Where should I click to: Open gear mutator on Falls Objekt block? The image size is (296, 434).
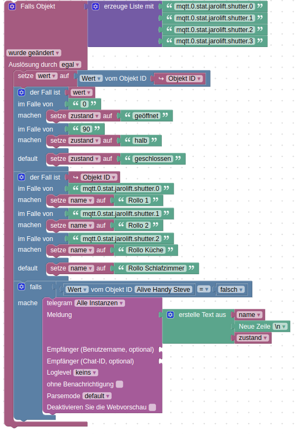click(12, 6)
